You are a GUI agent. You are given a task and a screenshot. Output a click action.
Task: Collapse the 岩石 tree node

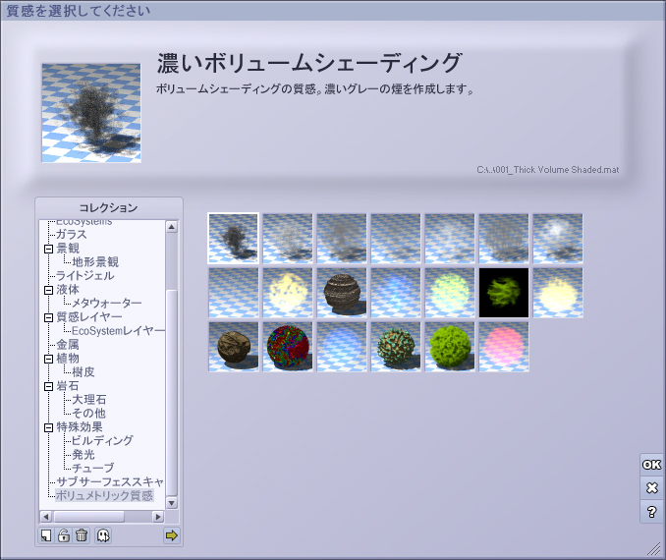pyautogui.click(x=48, y=386)
